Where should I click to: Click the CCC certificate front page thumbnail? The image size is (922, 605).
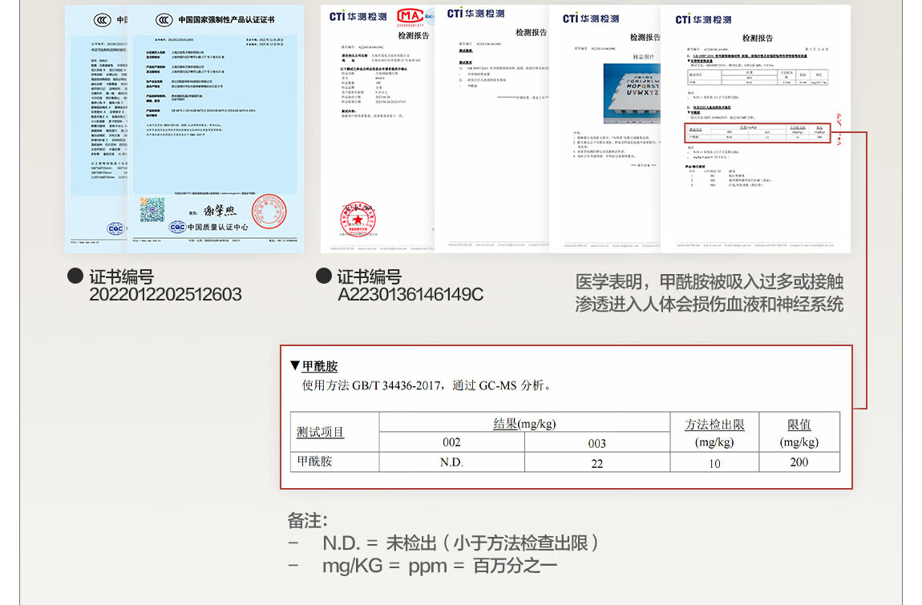[215, 129]
